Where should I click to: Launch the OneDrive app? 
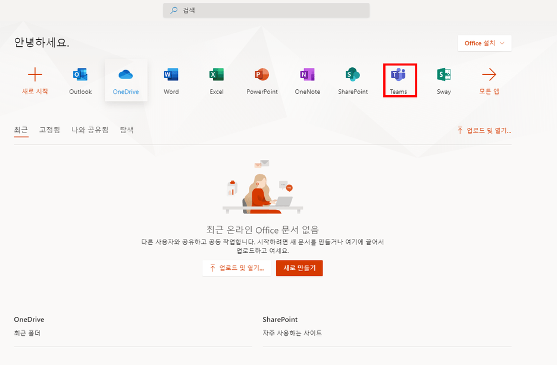click(126, 81)
